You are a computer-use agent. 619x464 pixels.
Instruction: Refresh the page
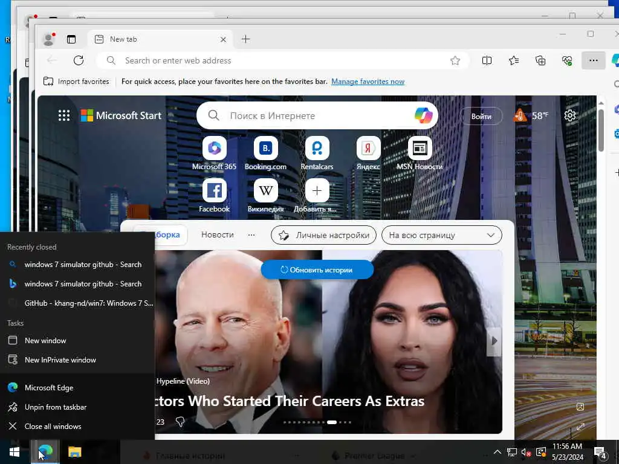[79, 60]
